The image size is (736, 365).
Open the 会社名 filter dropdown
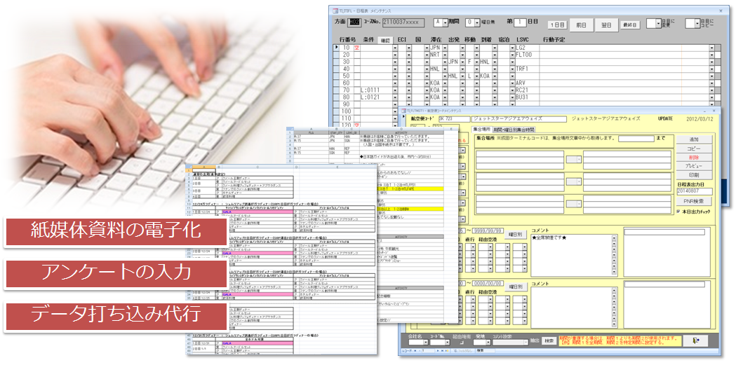pos(424,343)
